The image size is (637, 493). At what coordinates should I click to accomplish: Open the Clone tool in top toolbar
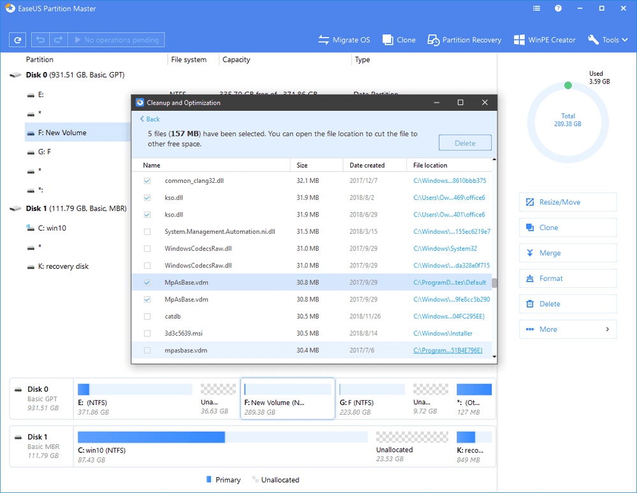coord(399,39)
